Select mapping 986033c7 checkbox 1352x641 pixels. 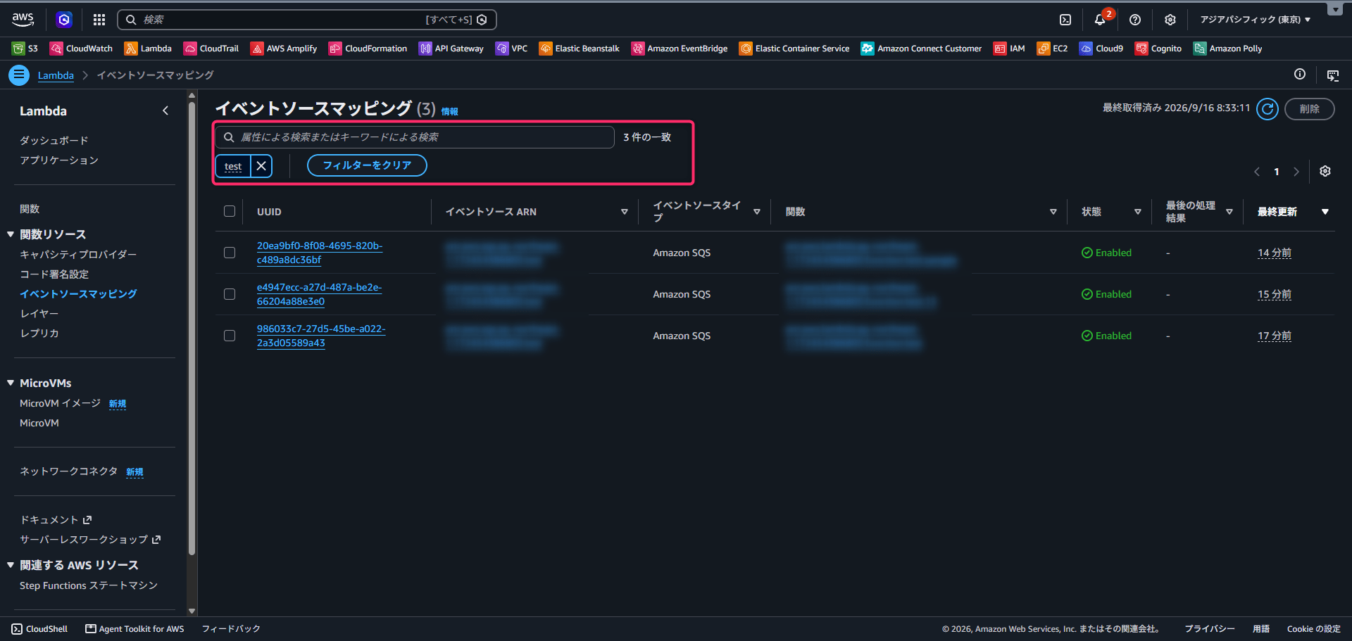click(230, 336)
